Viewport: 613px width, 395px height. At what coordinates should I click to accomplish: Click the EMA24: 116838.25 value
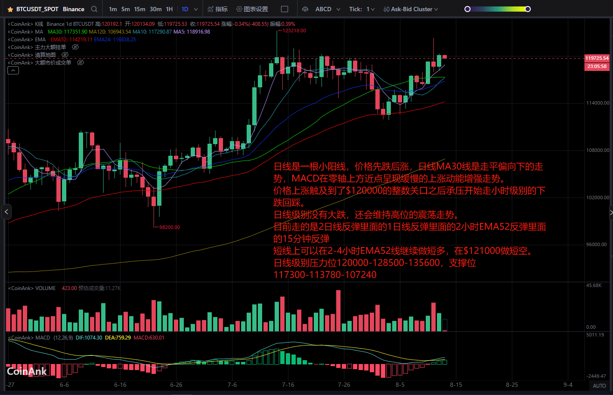(x=115, y=39)
